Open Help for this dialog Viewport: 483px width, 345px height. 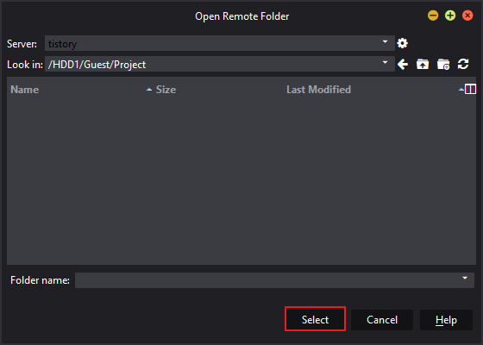click(446, 320)
